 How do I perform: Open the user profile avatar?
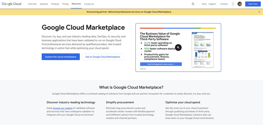pos(240,4)
